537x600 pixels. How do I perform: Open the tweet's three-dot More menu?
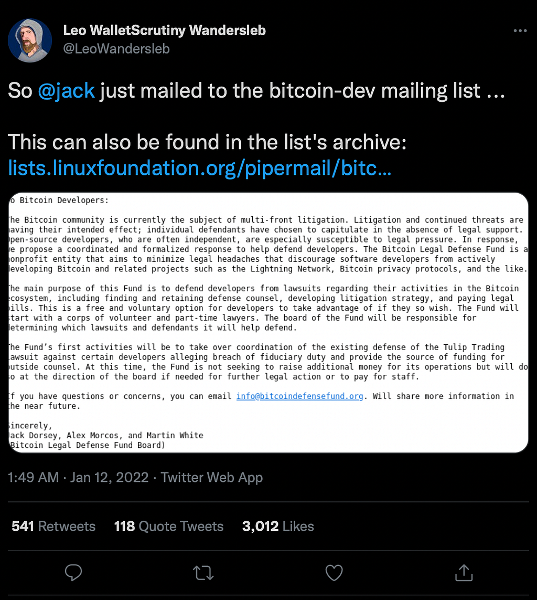[x=520, y=30]
